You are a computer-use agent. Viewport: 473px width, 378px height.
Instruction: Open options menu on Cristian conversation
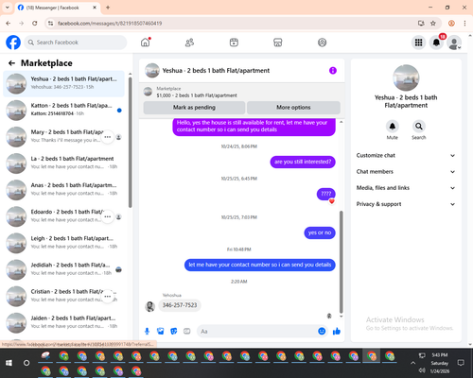pos(108,297)
